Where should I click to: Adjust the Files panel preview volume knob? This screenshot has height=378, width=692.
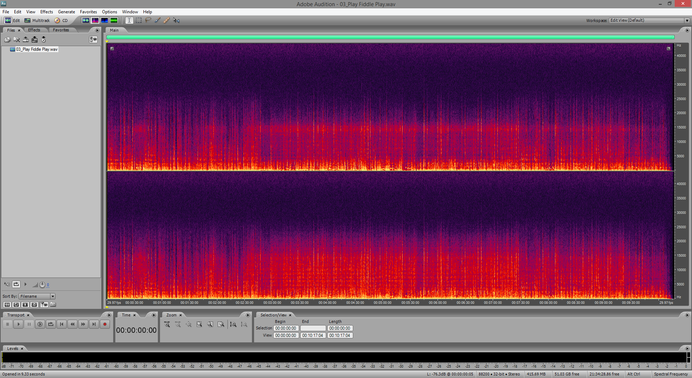pos(42,285)
